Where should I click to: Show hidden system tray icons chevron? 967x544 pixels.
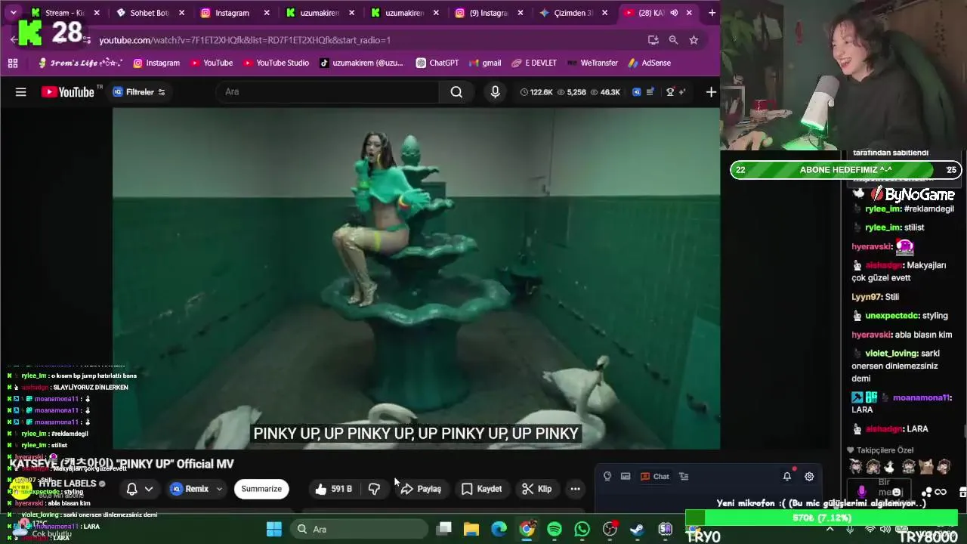830,529
